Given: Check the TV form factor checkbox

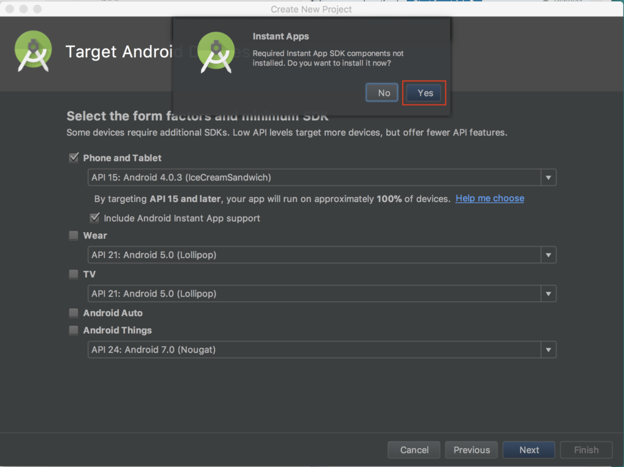Looking at the screenshot, I should click(x=74, y=274).
